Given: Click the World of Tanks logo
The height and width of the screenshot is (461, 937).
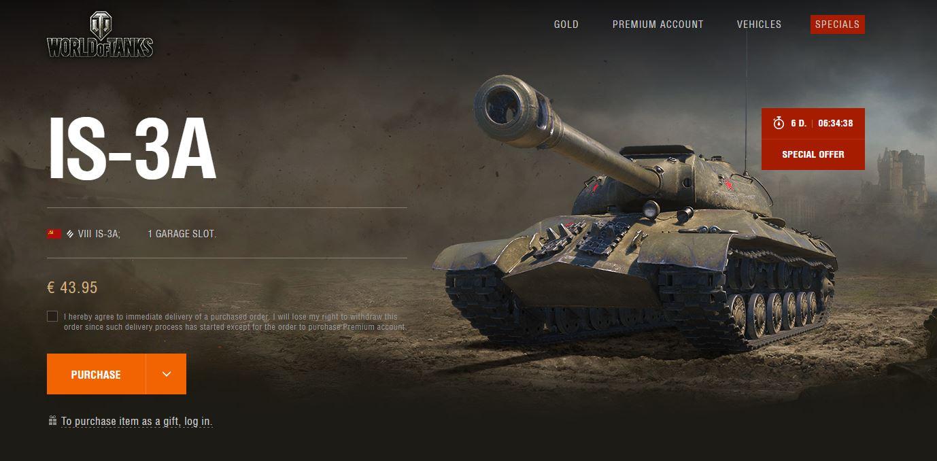Looking at the screenshot, I should pos(100,35).
